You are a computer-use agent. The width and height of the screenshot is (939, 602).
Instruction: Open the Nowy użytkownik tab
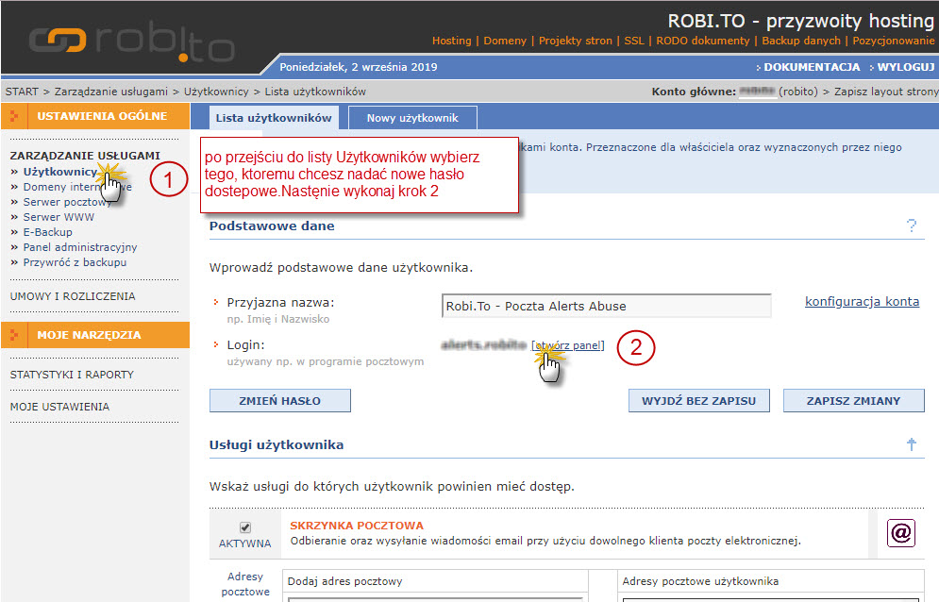click(412, 118)
